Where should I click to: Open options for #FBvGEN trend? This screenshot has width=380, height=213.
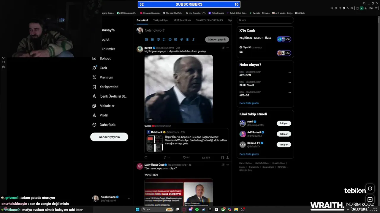[290, 72]
